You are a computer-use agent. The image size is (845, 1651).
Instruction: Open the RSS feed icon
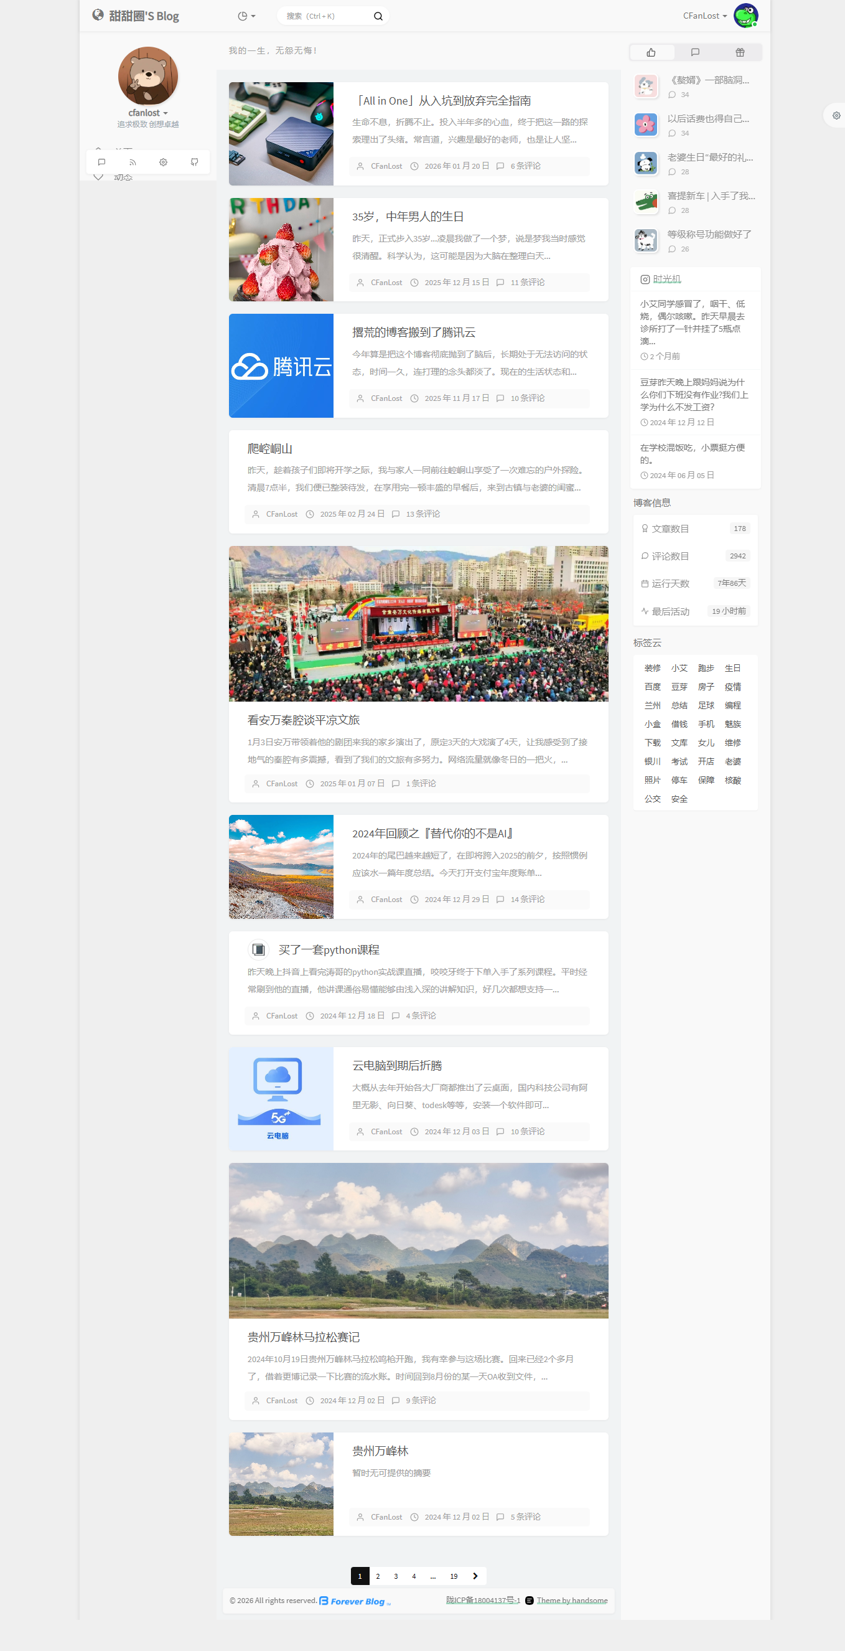[x=133, y=162]
